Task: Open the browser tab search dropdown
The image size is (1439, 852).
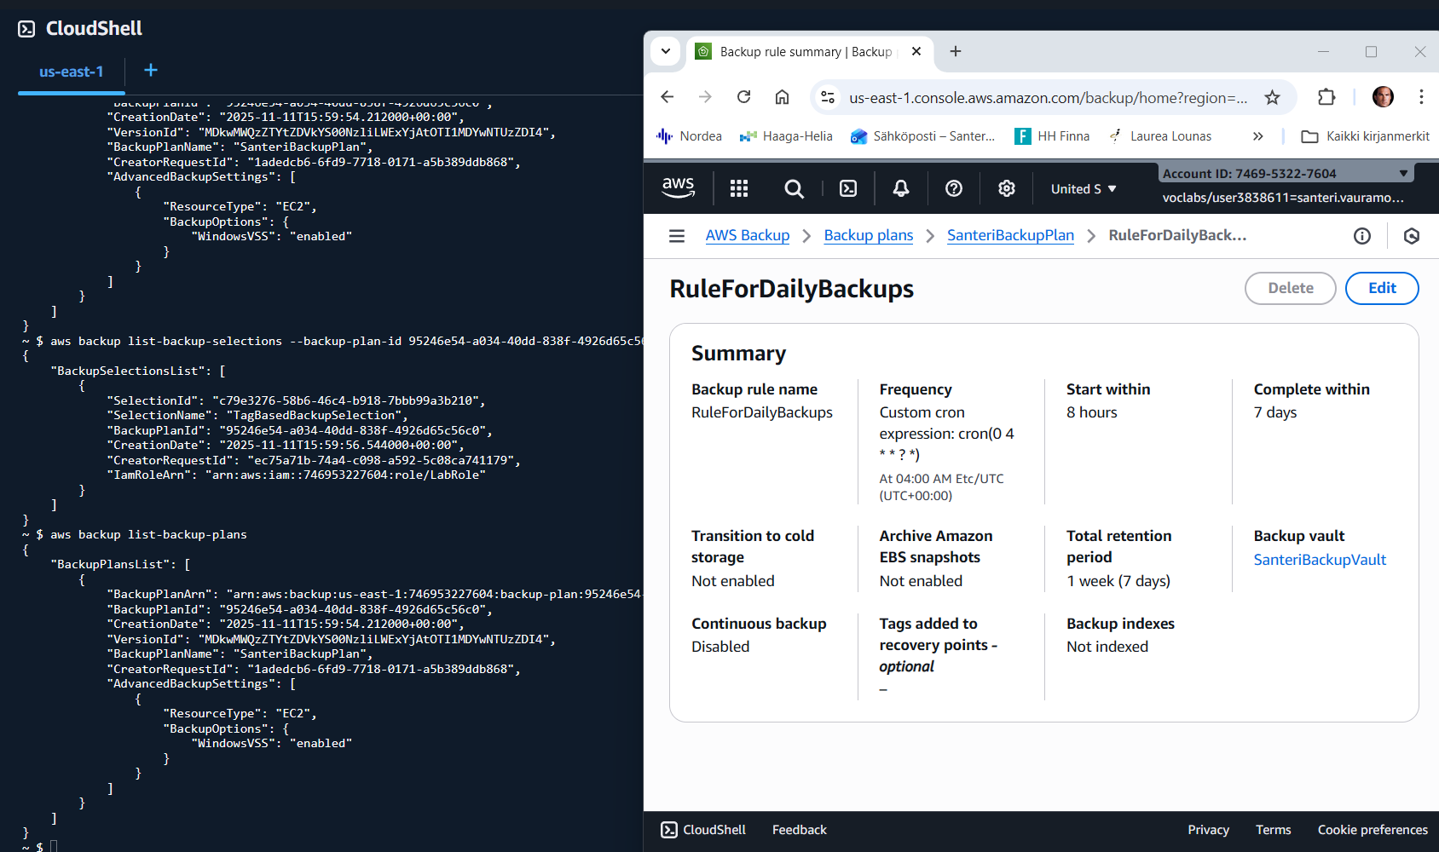Action: tap(666, 51)
